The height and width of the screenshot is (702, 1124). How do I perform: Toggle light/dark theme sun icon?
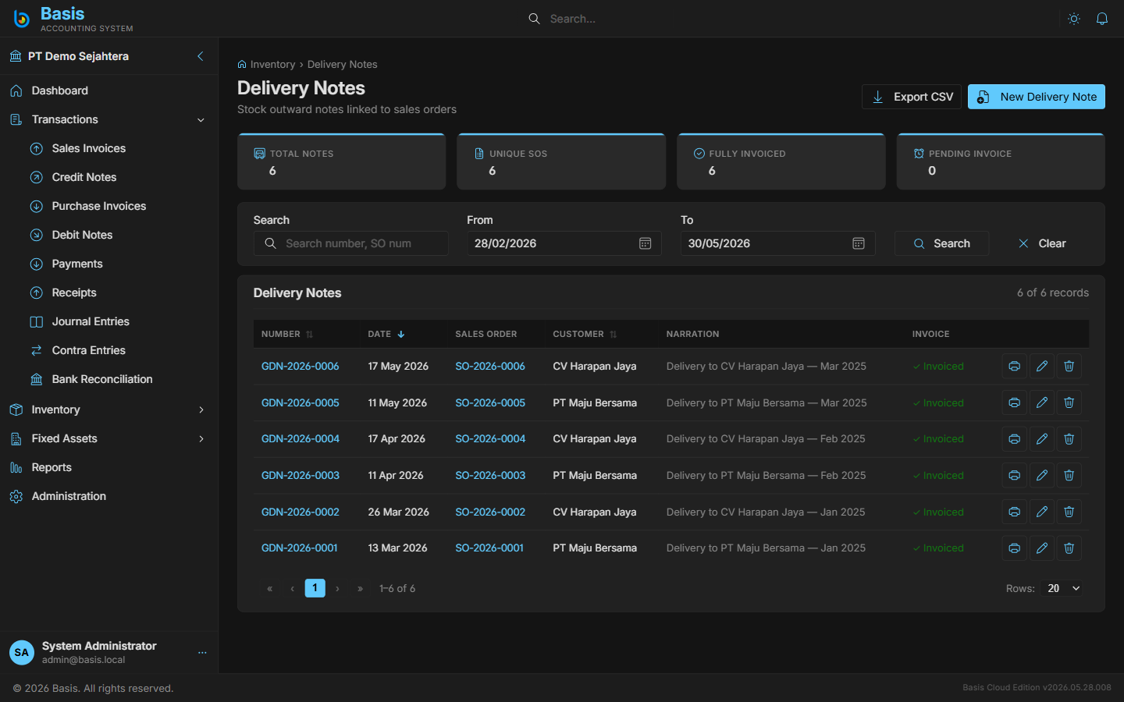coord(1074,19)
